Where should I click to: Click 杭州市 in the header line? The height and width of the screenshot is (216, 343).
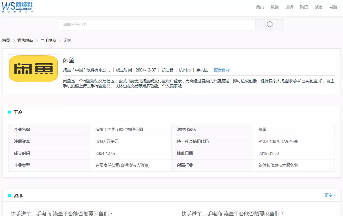coord(185,70)
